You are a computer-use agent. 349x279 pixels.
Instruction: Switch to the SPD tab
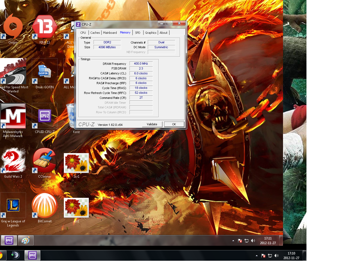coord(138,33)
